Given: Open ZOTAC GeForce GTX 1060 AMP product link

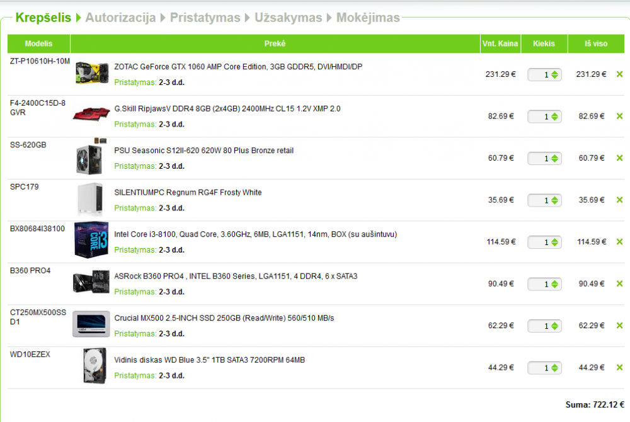Looking at the screenshot, I should 238,67.
